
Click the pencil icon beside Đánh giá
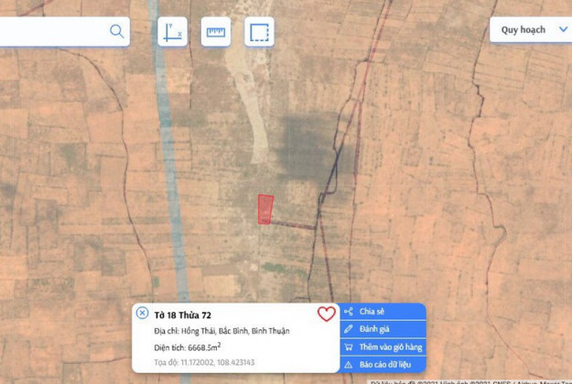(349, 329)
